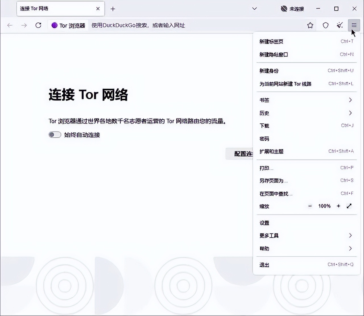
Task: Go back with the back arrow
Action: [10, 26]
